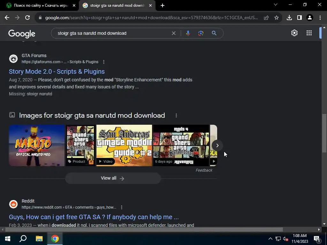
Task: Click the Chrome address bar URL
Action: point(151,18)
